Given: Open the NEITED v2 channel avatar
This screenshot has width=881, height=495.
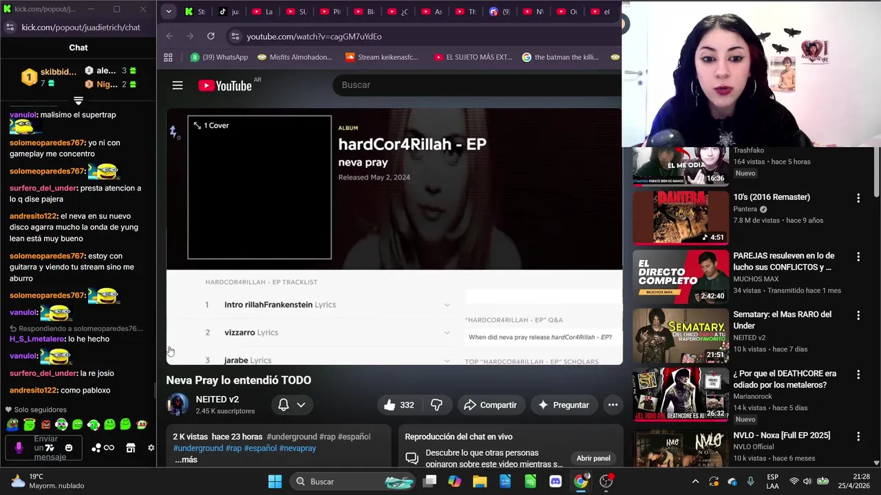Looking at the screenshot, I should point(178,405).
